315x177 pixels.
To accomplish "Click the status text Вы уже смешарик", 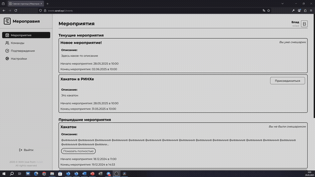I will [x=292, y=42].
